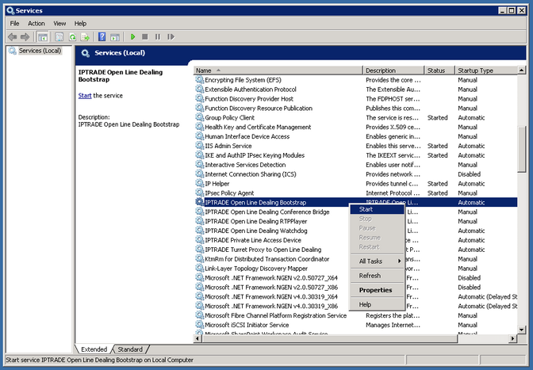Select Microsoft .NET Framework NGEN v4.0.30319_X86
Screen dimensions: 533x370
click(x=271, y=306)
